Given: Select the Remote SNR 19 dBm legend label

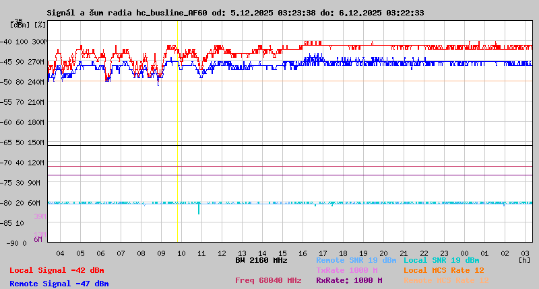Looking at the screenshot, I should [x=356, y=260].
